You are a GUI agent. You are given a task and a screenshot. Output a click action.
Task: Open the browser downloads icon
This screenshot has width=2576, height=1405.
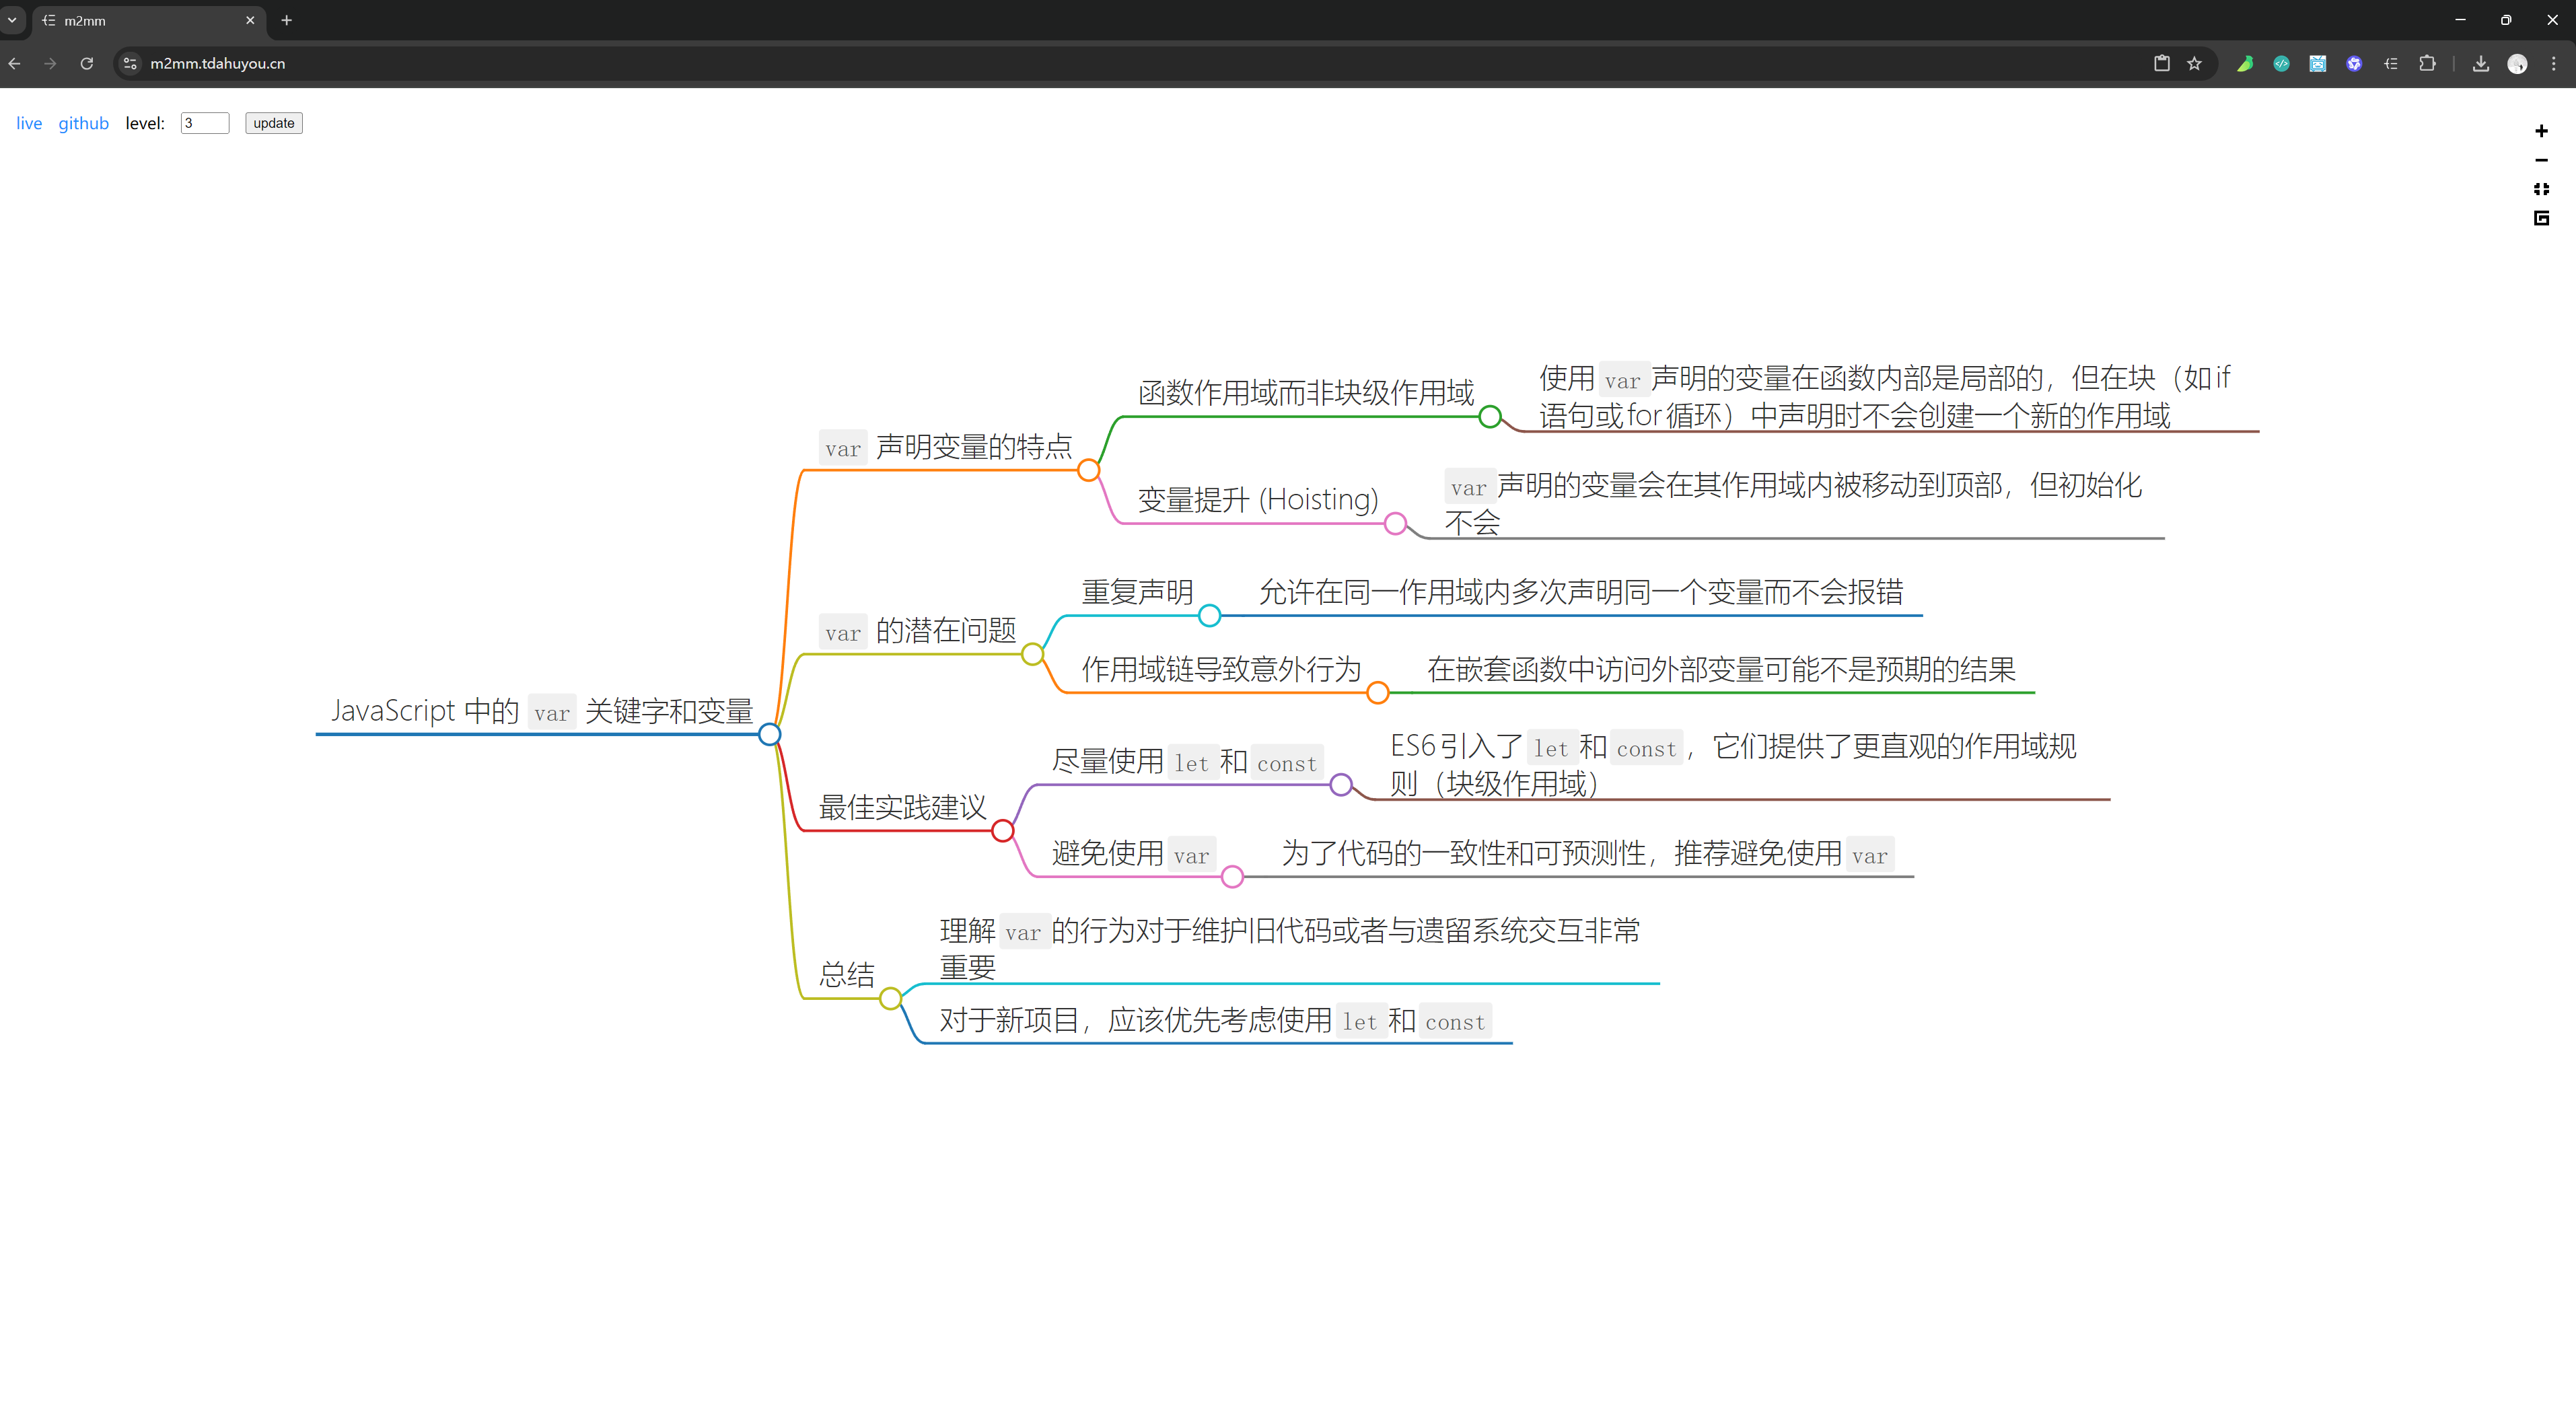2481,63
